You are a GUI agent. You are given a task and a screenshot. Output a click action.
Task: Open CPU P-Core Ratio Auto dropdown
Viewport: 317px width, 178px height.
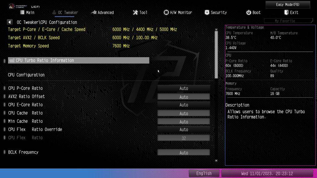pos(184,88)
